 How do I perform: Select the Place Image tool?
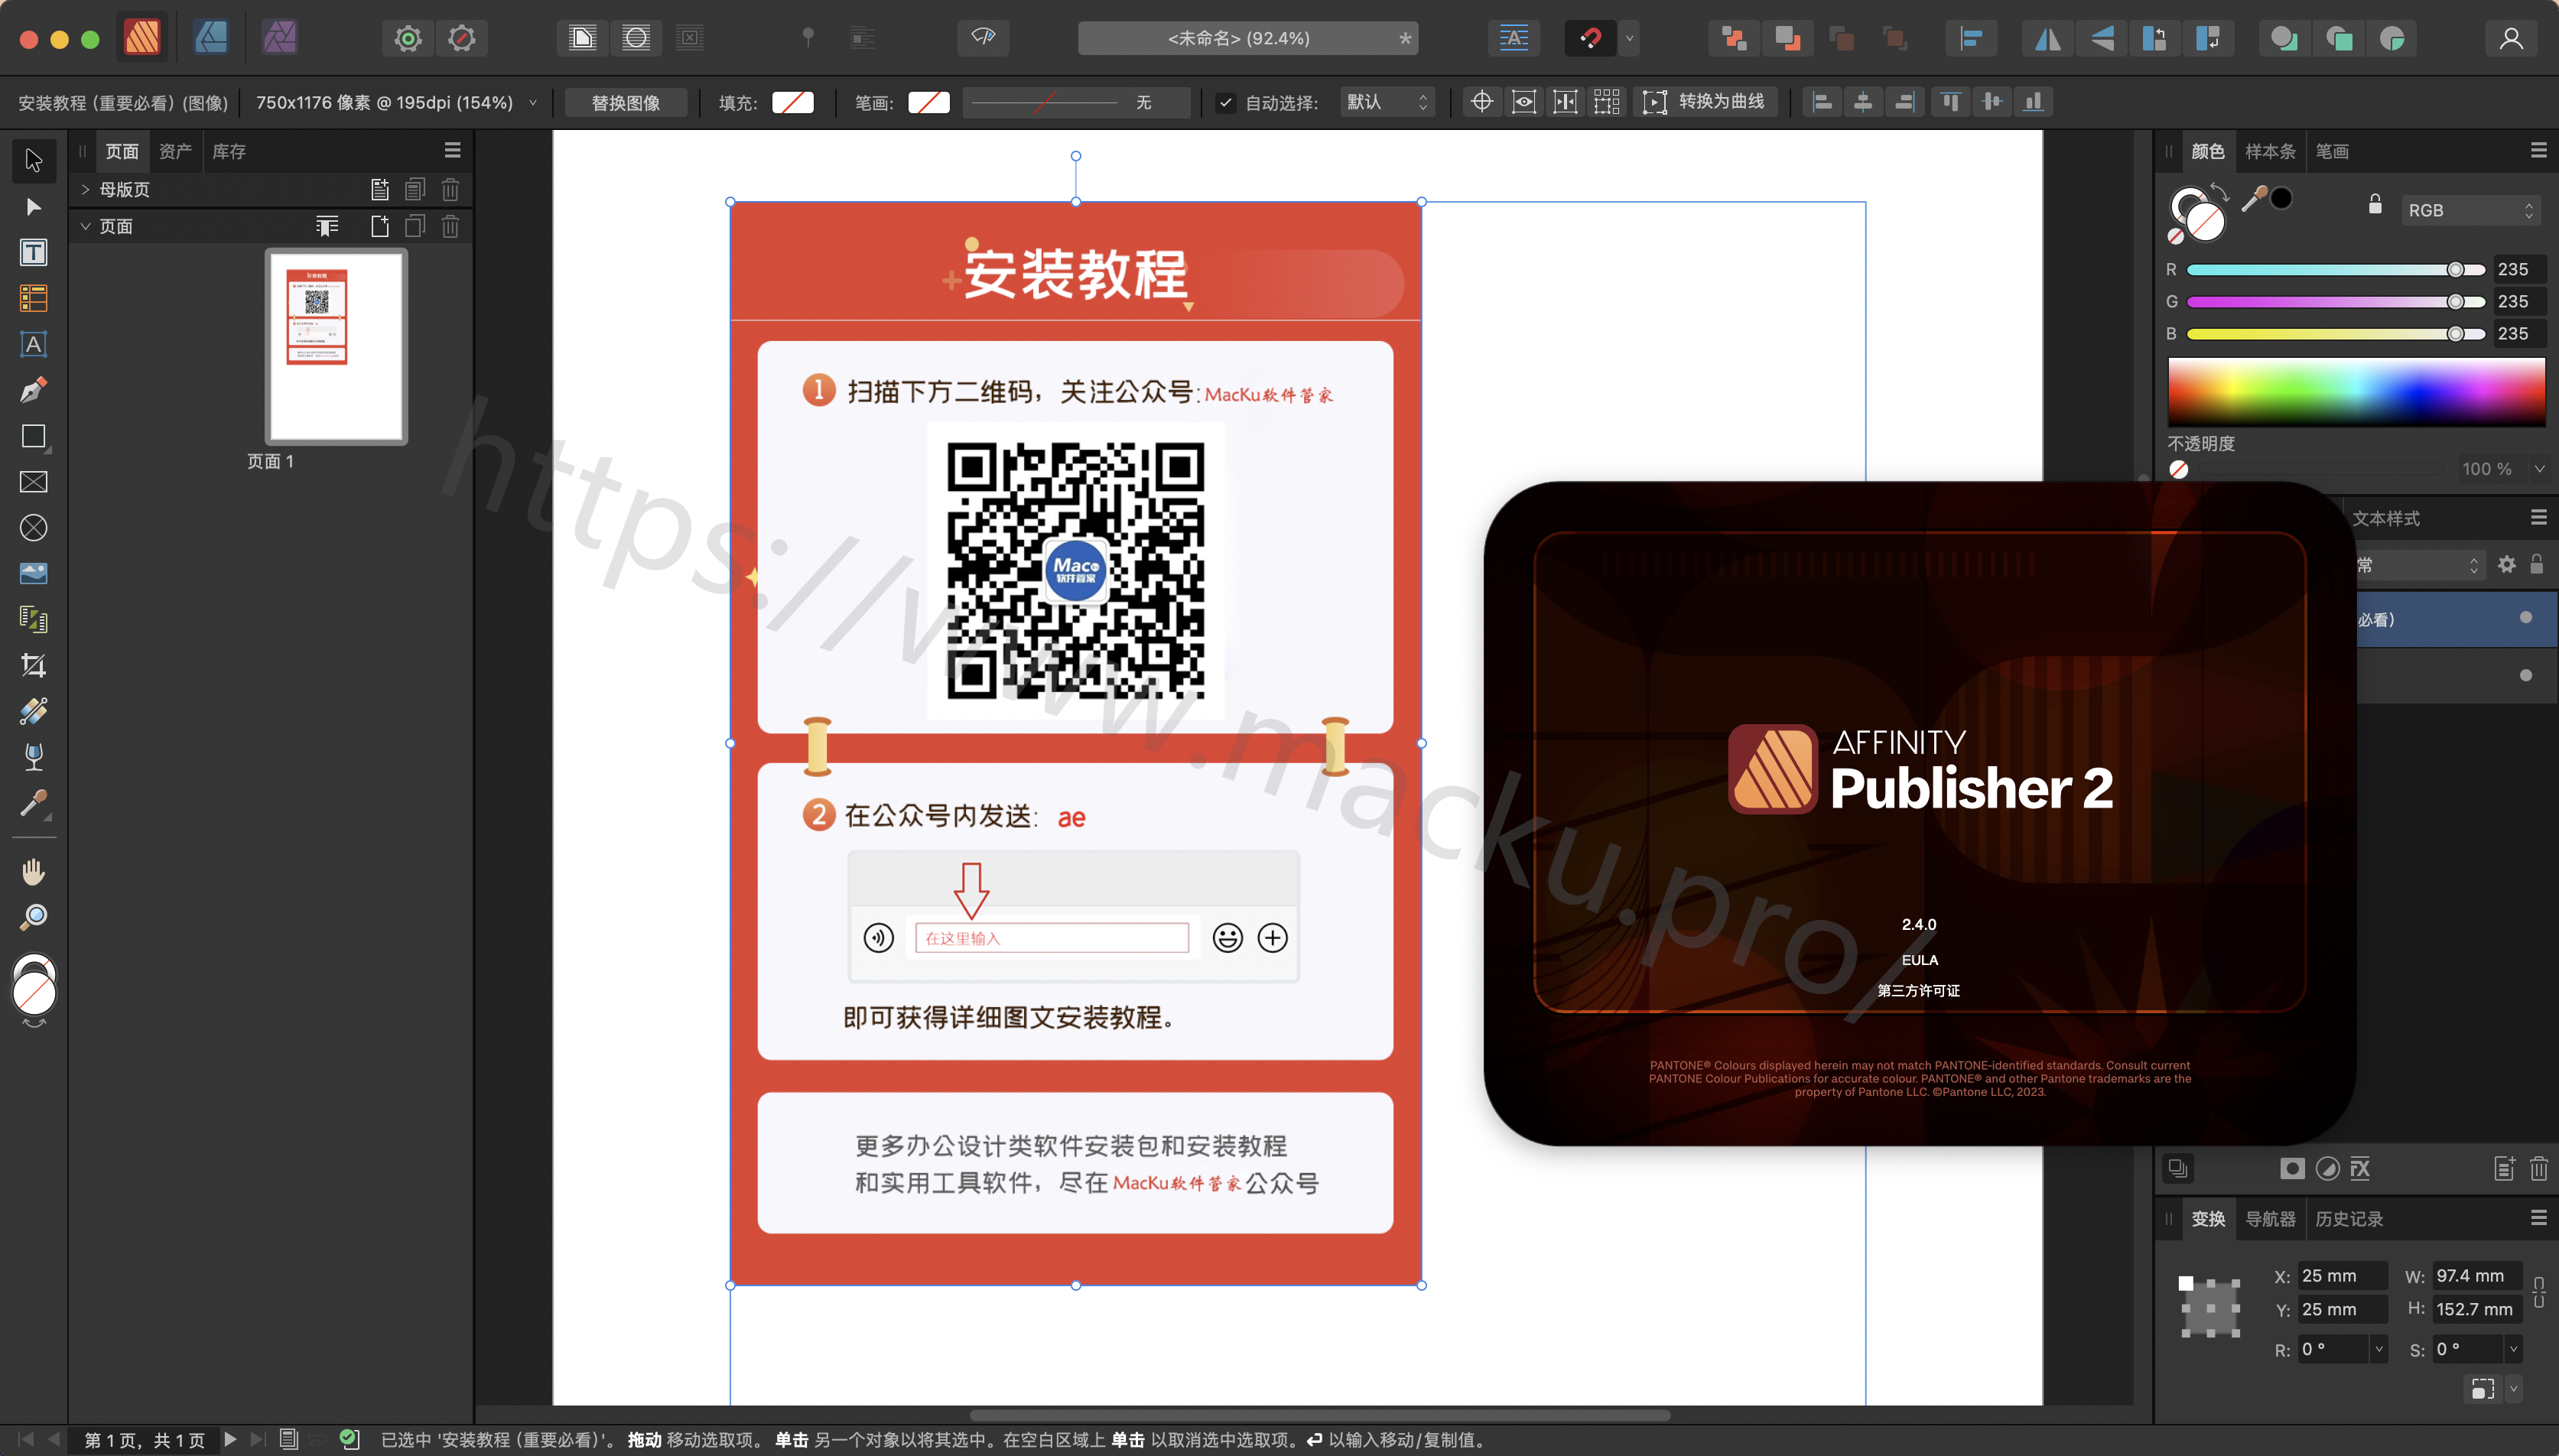[x=33, y=574]
